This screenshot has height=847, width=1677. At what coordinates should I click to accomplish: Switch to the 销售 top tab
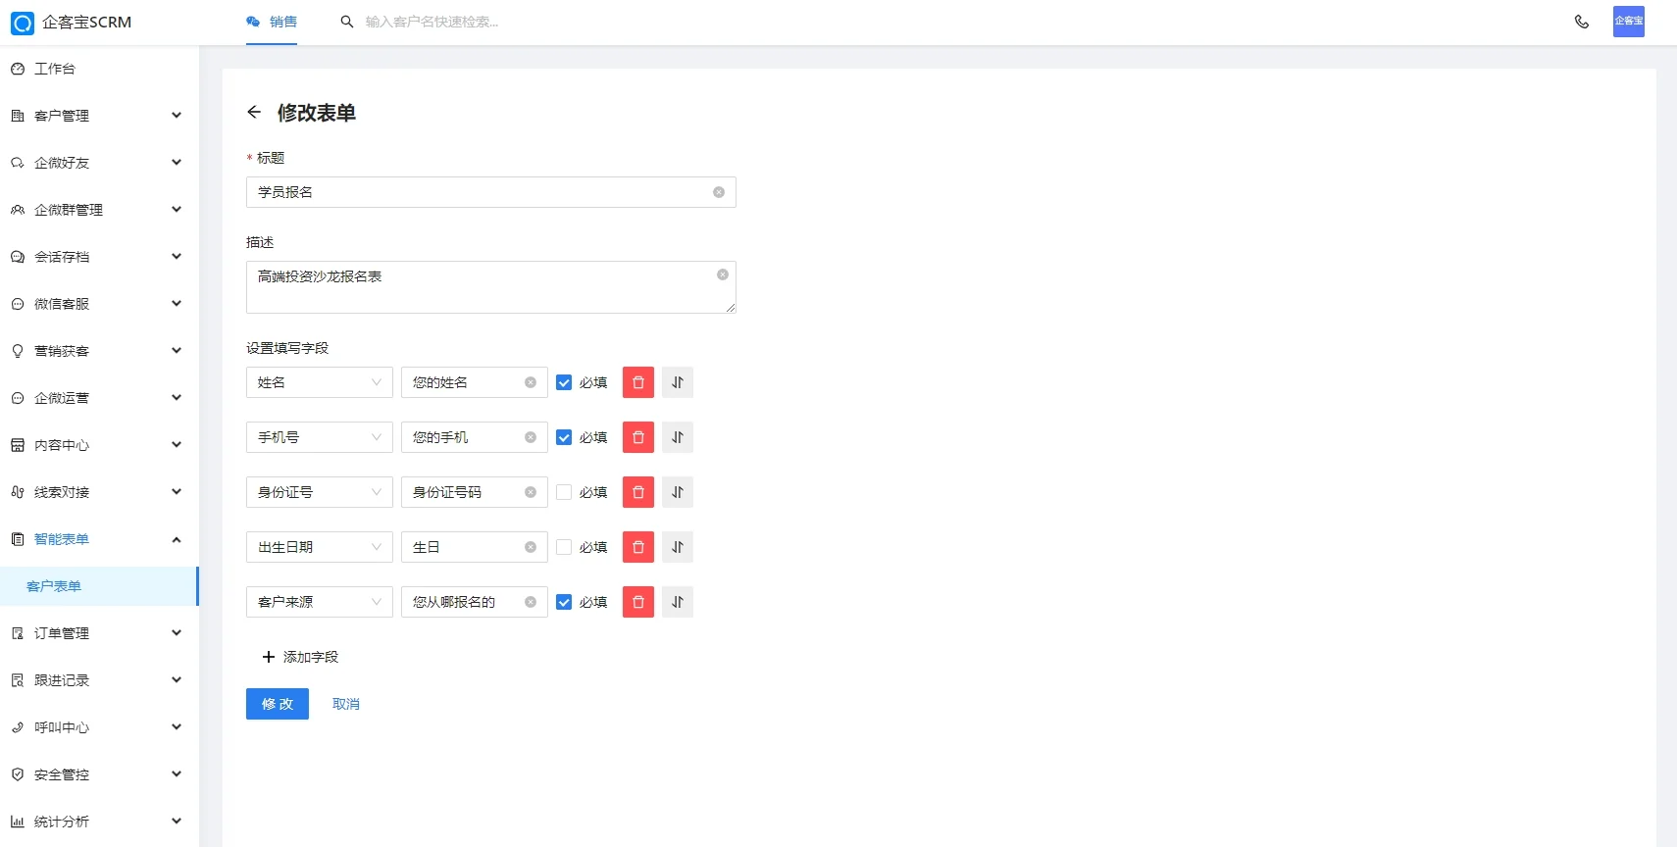click(272, 22)
